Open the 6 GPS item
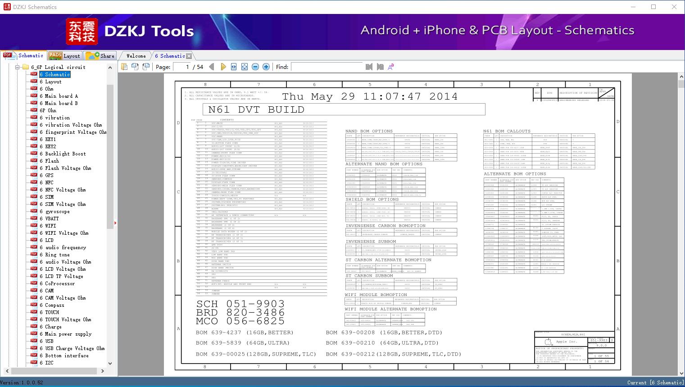The height and width of the screenshot is (387, 685). 46,175
